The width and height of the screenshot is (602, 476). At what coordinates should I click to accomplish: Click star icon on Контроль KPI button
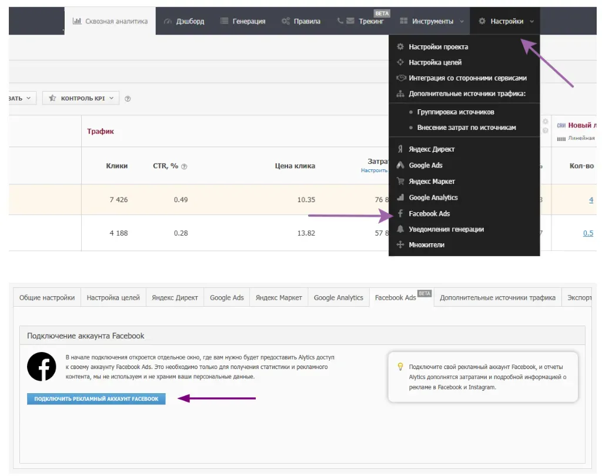tap(52, 98)
